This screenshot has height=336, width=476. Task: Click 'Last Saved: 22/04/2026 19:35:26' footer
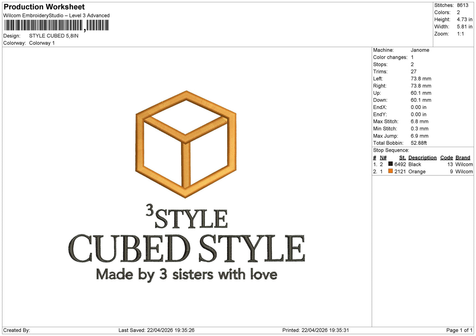(156, 330)
